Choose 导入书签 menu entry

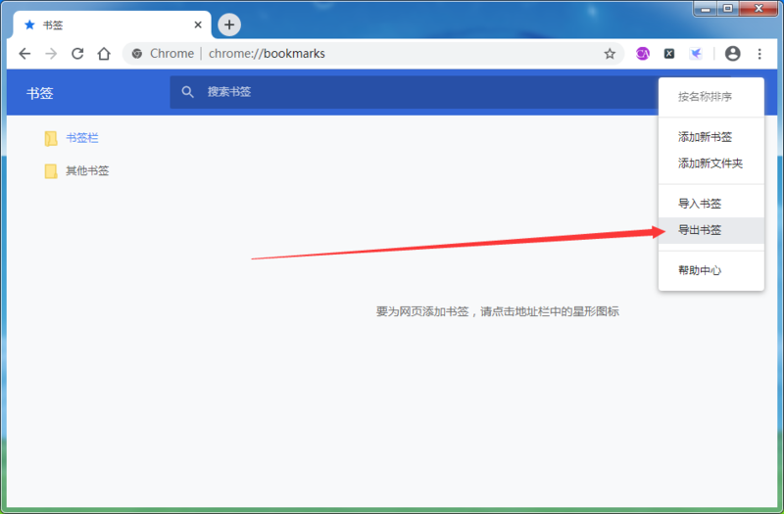pos(711,204)
